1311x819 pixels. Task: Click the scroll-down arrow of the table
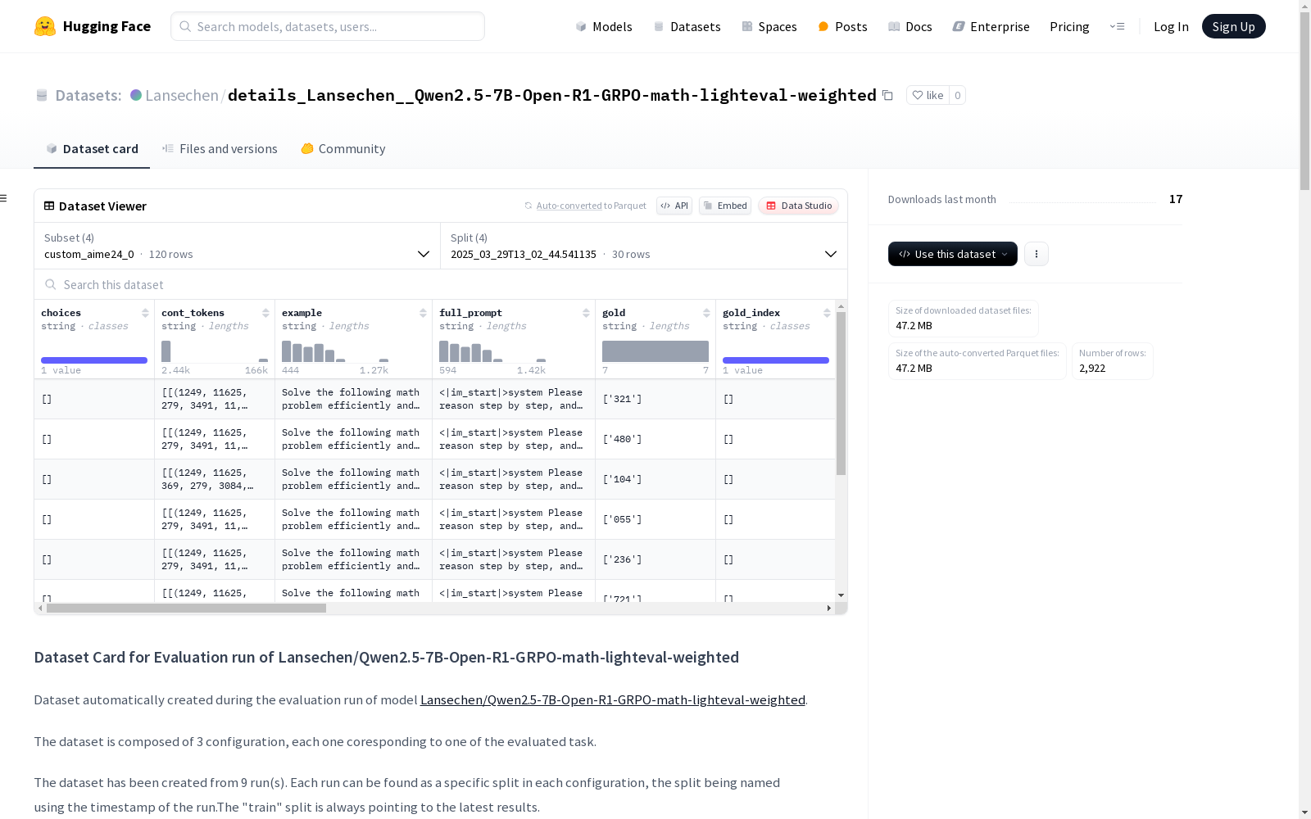click(841, 595)
